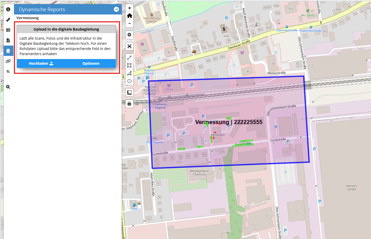Select the draw polygon tool
The width and height of the screenshot is (371, 239).
(x=129, y=73)
